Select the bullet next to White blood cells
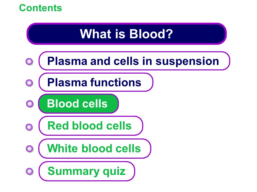 30,149
